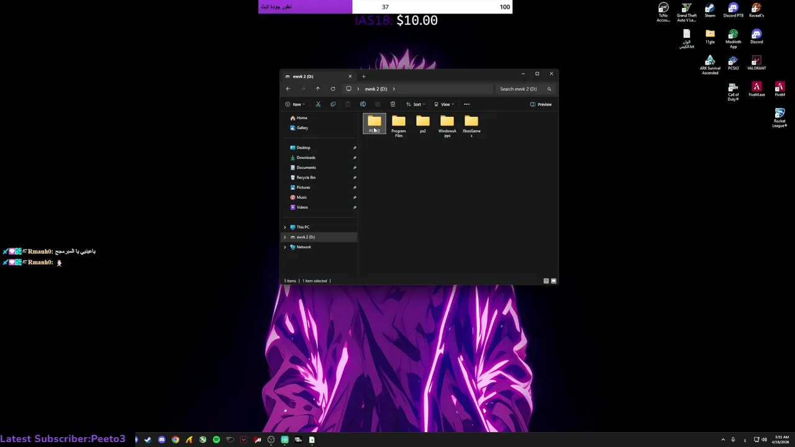This screenshot has height=447, width=795.
Task: Expand the ewvk 2 (D:) tree node
Action: [285, 237]
